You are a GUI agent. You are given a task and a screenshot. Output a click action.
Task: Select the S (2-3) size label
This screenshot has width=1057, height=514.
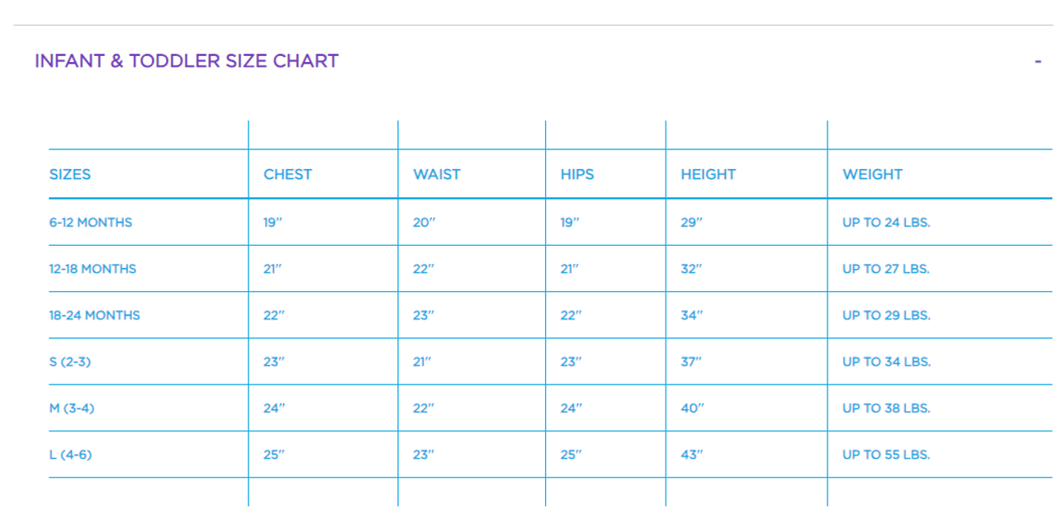point(70,361)
